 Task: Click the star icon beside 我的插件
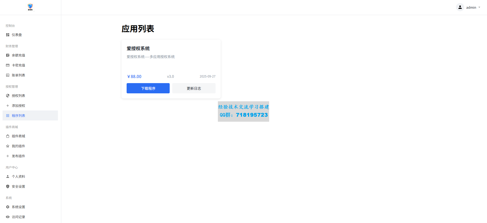tap(8, 146)
